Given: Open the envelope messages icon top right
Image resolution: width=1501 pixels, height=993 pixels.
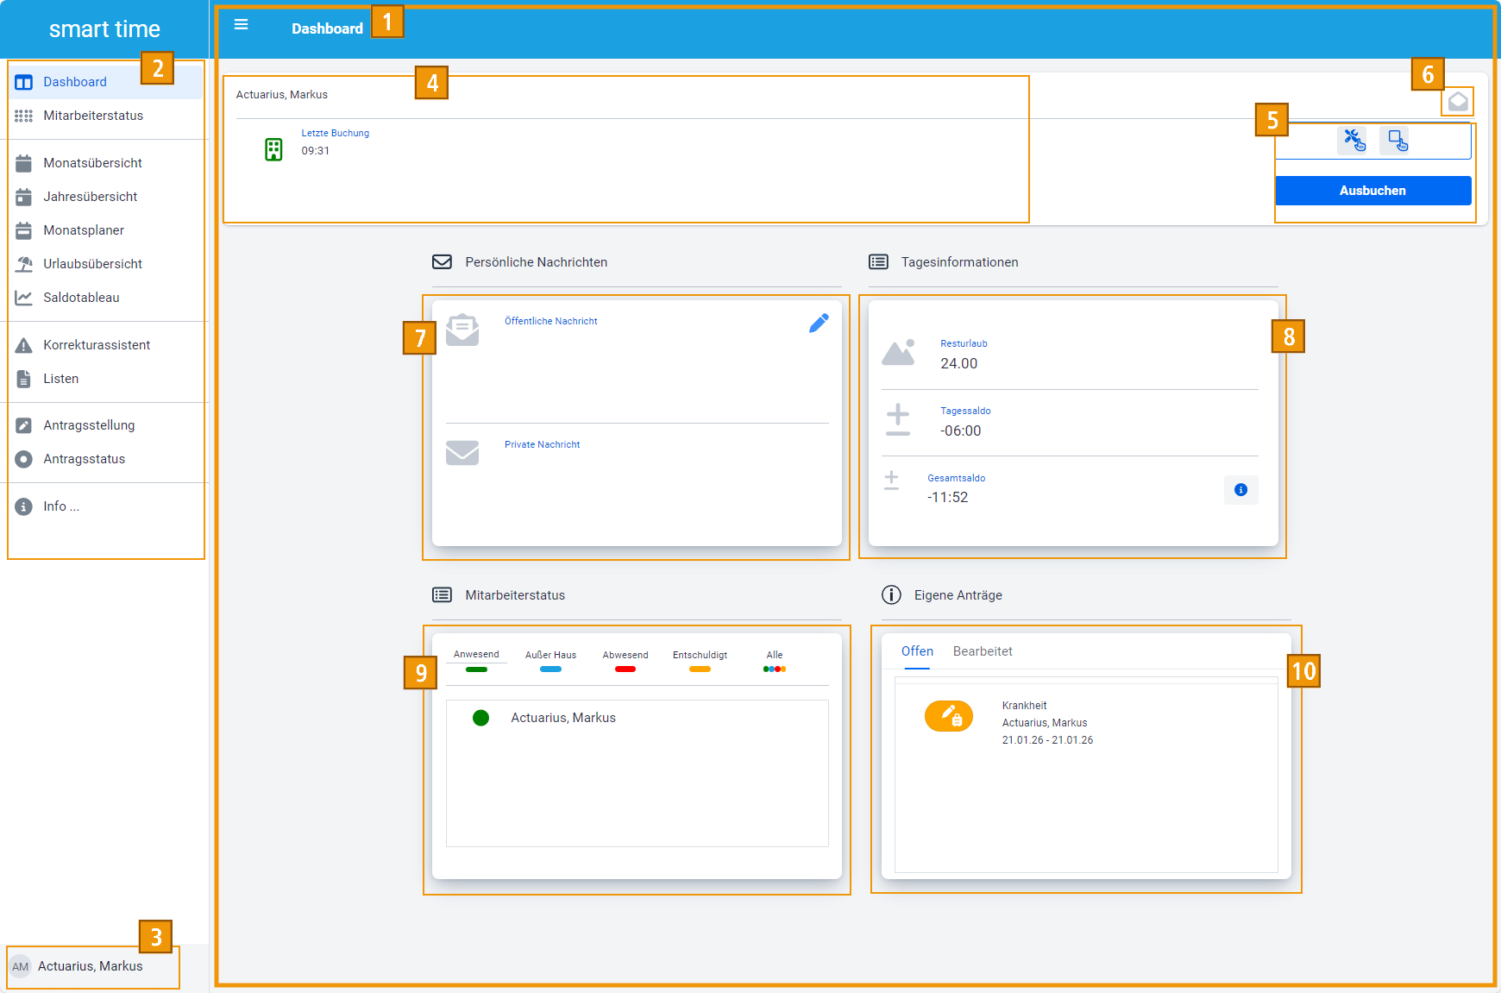Looking at the screenshot, I should (x=1457, y=101).
